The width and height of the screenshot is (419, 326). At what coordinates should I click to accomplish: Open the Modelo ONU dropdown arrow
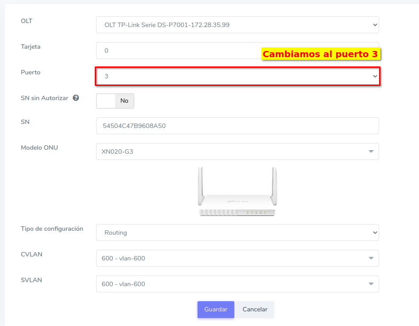click(371, 151)
